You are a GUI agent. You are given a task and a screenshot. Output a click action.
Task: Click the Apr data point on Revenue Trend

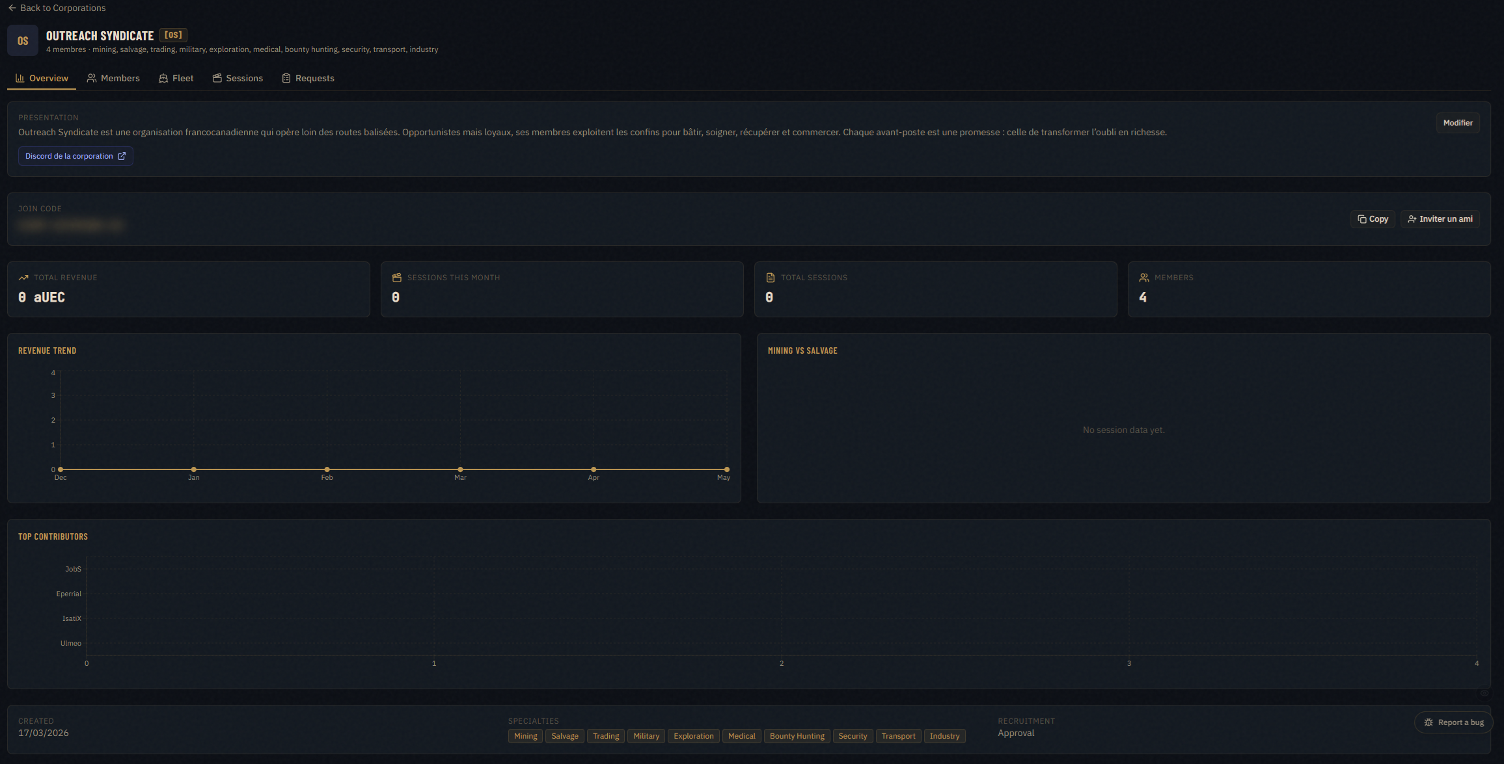click(x=594, y=469)
